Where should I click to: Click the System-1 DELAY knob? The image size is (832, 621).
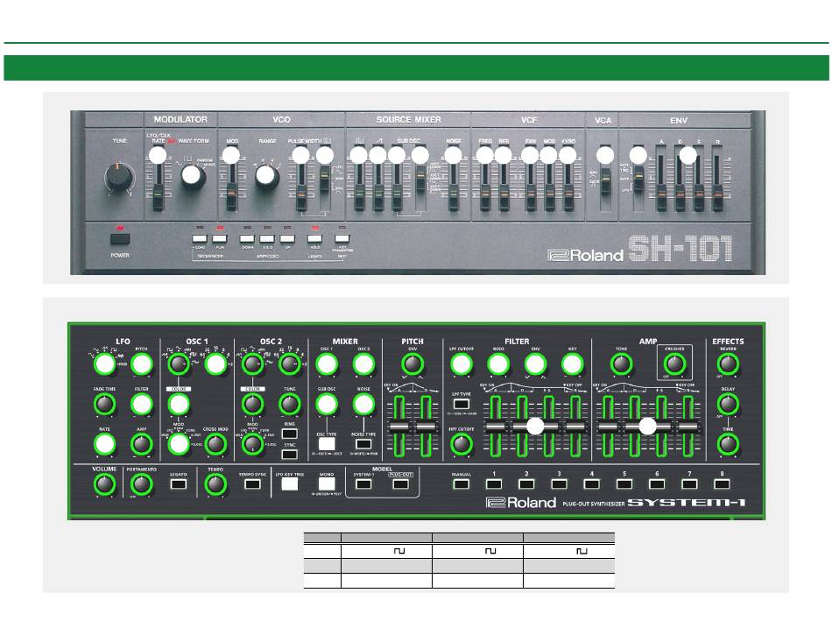point(728,405)
